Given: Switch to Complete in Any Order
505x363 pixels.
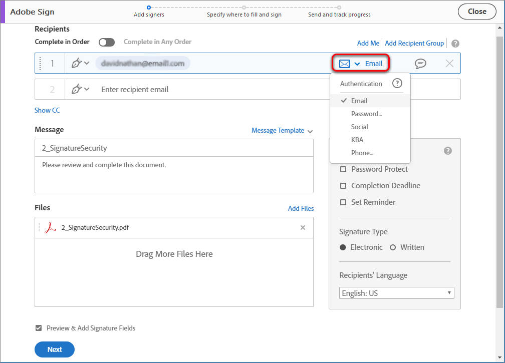Looking at the screenshot, I should [107, 43].
